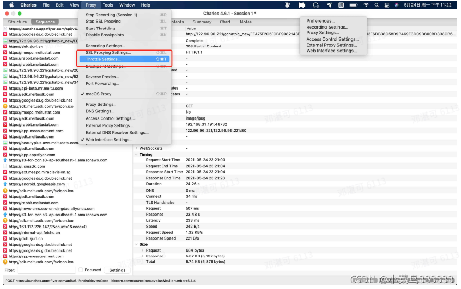Screen dimensions: 461x289
Task: Expand the Response row under Size
Action: [x=142, y=256]
